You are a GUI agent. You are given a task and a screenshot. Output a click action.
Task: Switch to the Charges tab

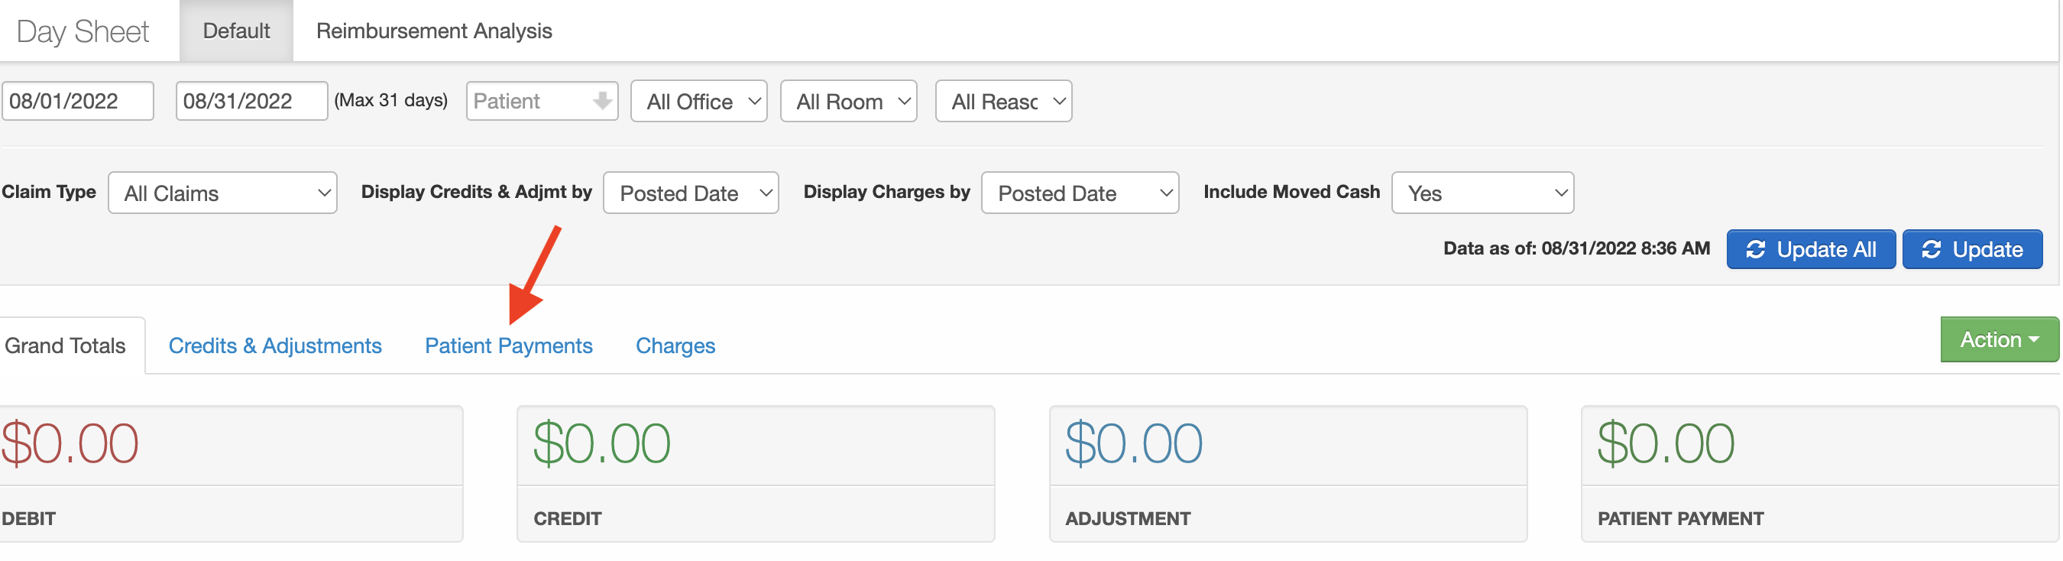coord(675,346)
